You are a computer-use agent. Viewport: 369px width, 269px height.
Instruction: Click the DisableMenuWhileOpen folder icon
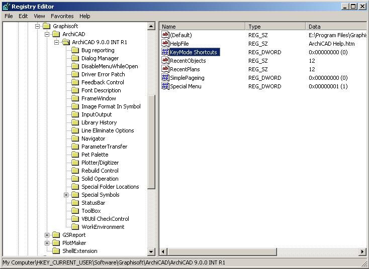(x=75, y=66)
